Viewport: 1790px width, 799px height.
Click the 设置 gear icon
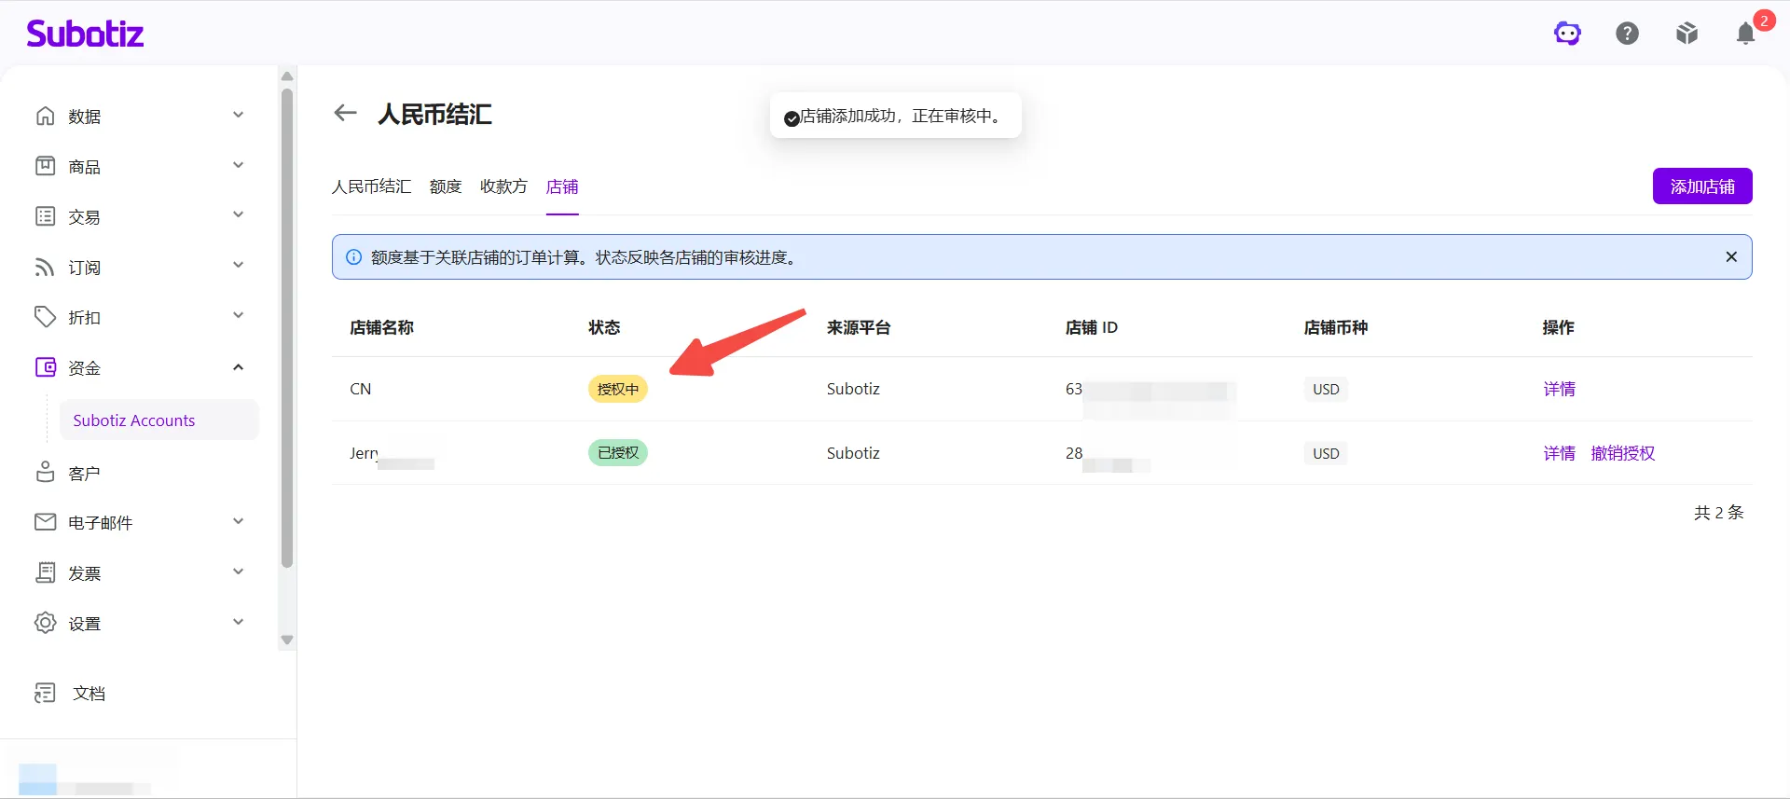45,623
